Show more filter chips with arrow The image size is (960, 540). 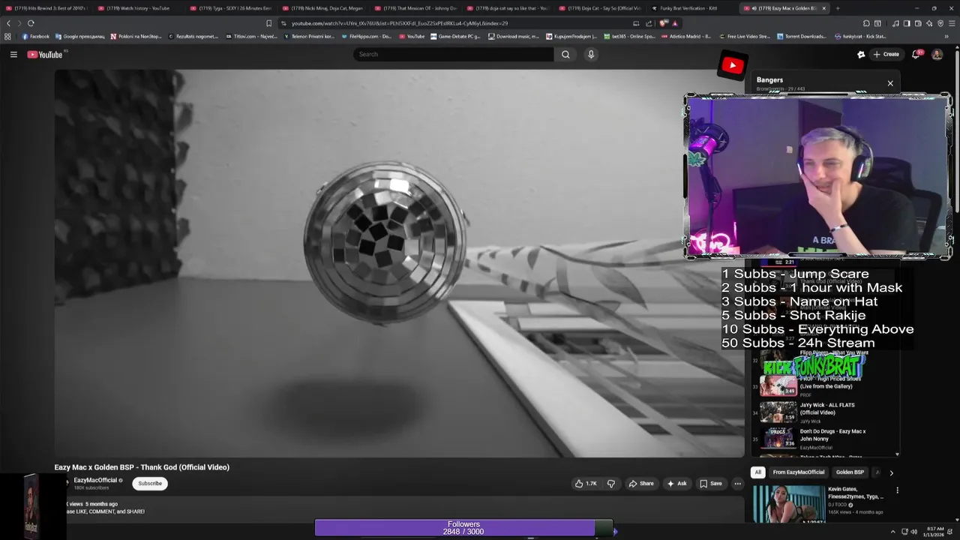[x=891, y=472]
